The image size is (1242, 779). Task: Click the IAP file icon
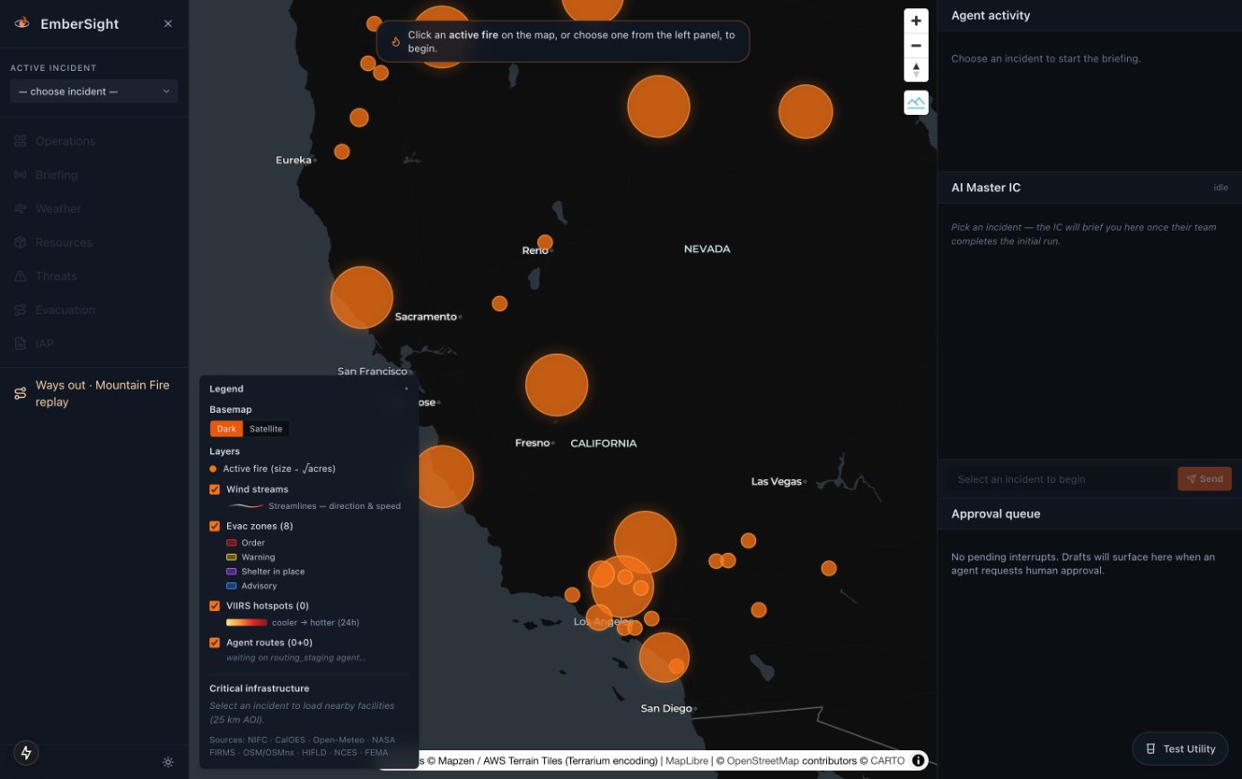(x=20, y=344)
